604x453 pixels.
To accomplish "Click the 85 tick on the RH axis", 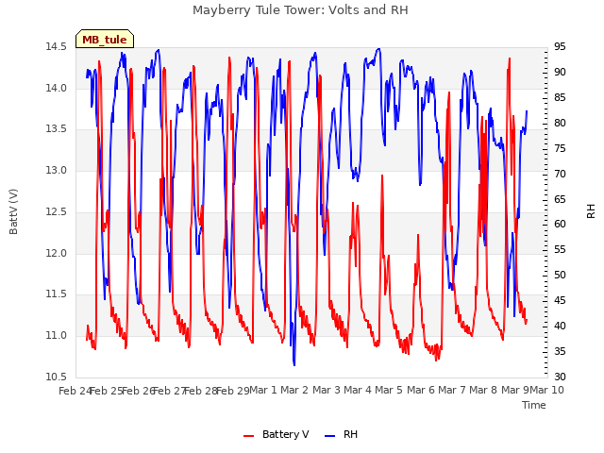I will pos(560,98).
